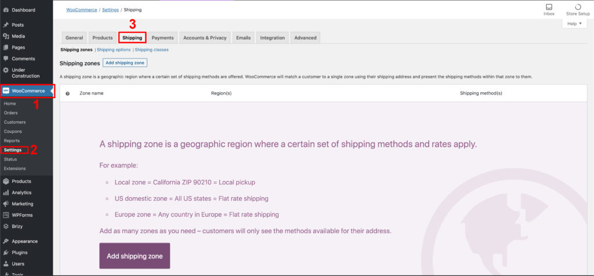Click small Add shipping zone button
594x276 pixels.
pyautogui.click(x=125, y=63)
